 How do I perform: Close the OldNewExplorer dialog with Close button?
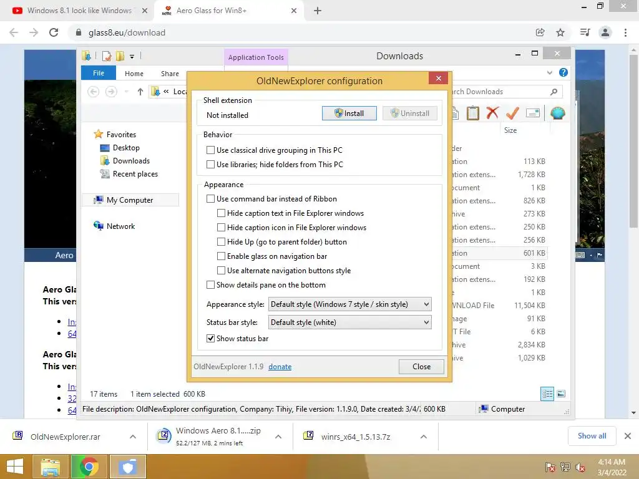(x=421, y=367)
